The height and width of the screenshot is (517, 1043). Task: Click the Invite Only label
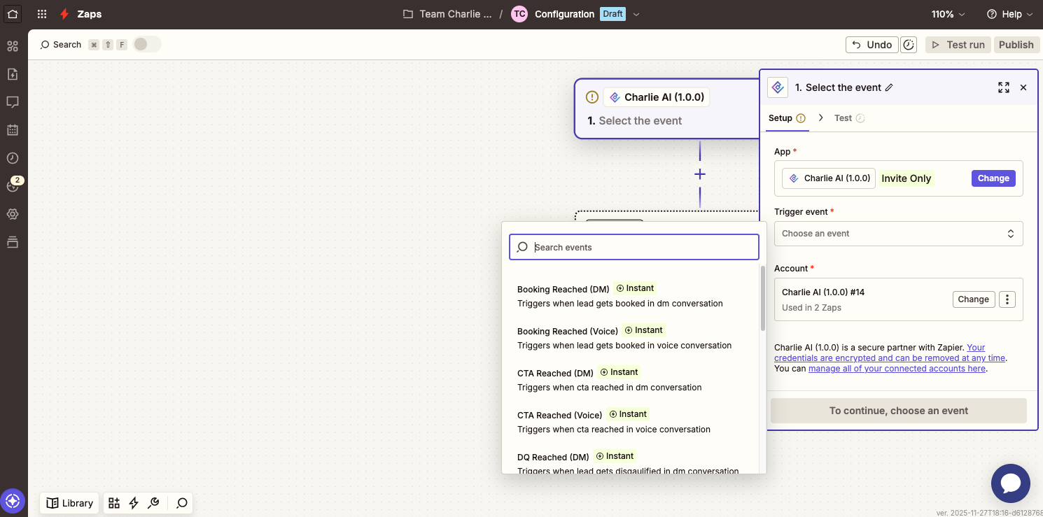point(906,178)
